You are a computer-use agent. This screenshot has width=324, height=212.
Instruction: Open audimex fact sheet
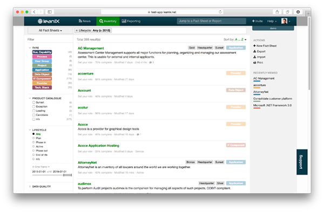[x=84, y=184]
